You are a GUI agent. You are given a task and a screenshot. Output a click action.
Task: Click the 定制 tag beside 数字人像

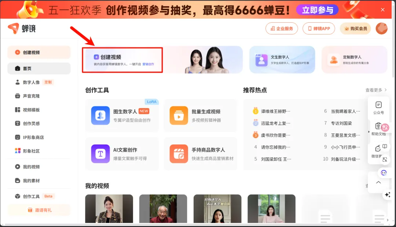[48, 82]
